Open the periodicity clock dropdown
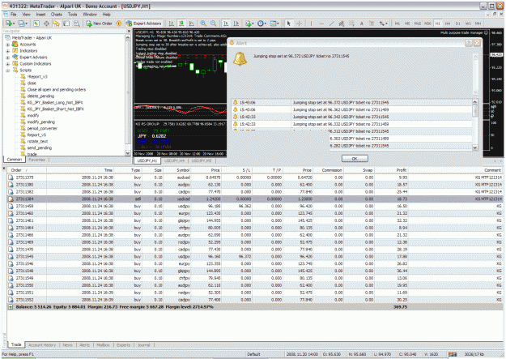The width and height of the screenshot is (506, 359). (x=261, y=24)
